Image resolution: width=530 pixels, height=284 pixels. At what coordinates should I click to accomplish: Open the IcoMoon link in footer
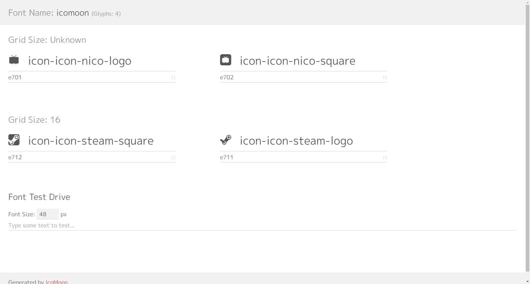pos(57,282)
